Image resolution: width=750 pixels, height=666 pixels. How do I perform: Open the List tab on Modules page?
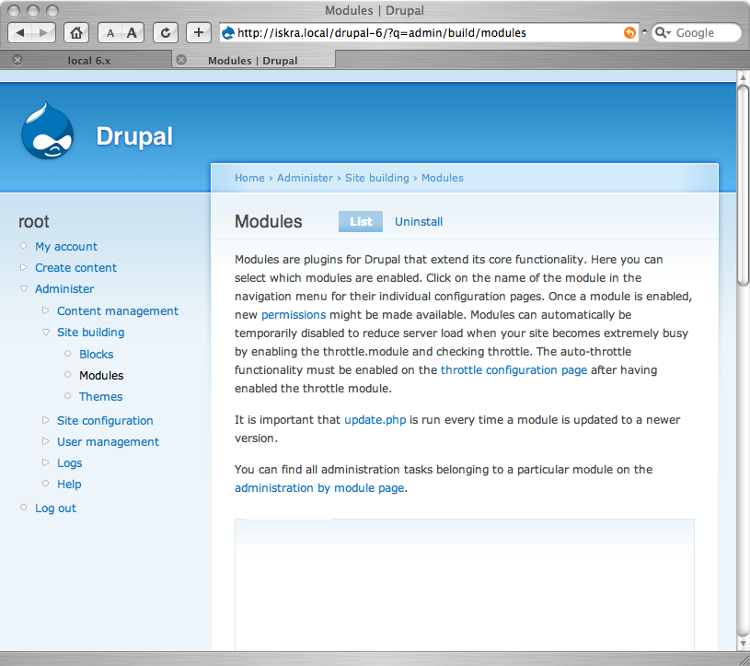pyautogui.click(x=361, y=222)
